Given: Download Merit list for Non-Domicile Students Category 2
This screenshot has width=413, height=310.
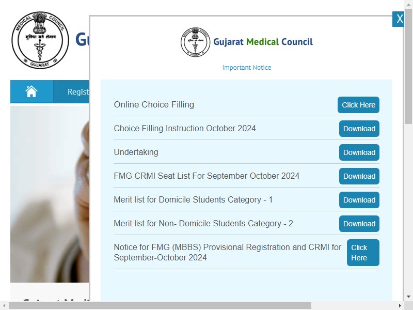Looking at the screenshot, I should (x=359, y=224).
